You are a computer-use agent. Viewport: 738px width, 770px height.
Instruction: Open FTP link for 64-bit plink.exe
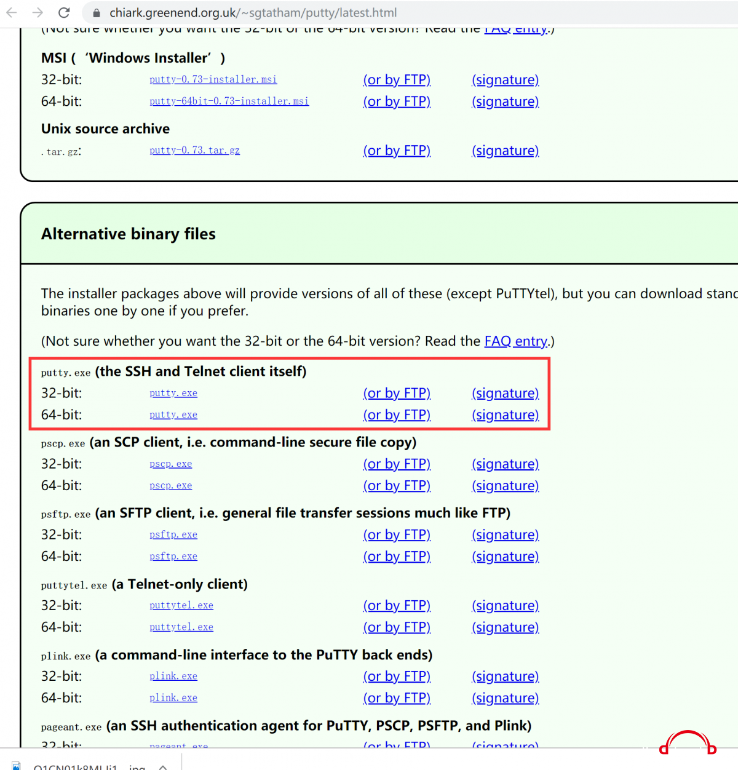pyautogui.click(x=397, y=698)
